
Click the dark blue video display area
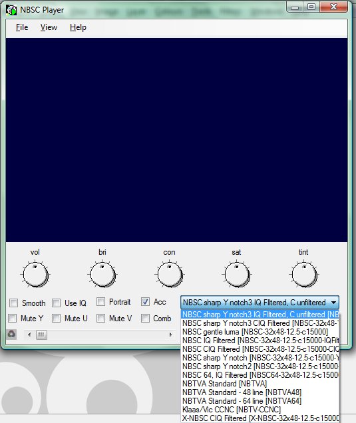(176, 140)
